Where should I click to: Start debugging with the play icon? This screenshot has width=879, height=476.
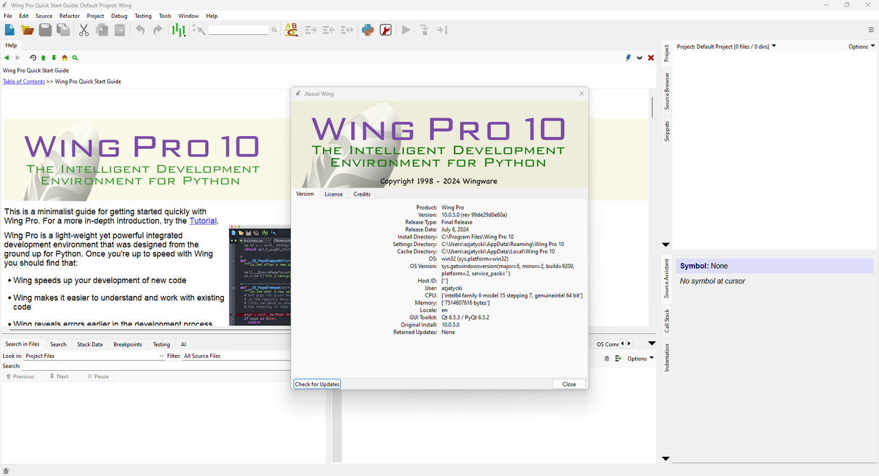click(406, 30)
